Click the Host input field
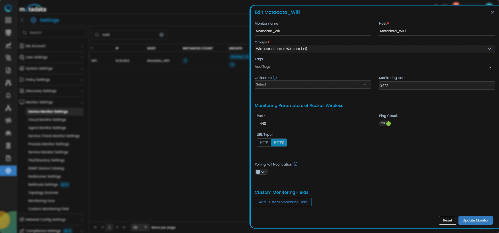499x233 pixels. point(437,31)
